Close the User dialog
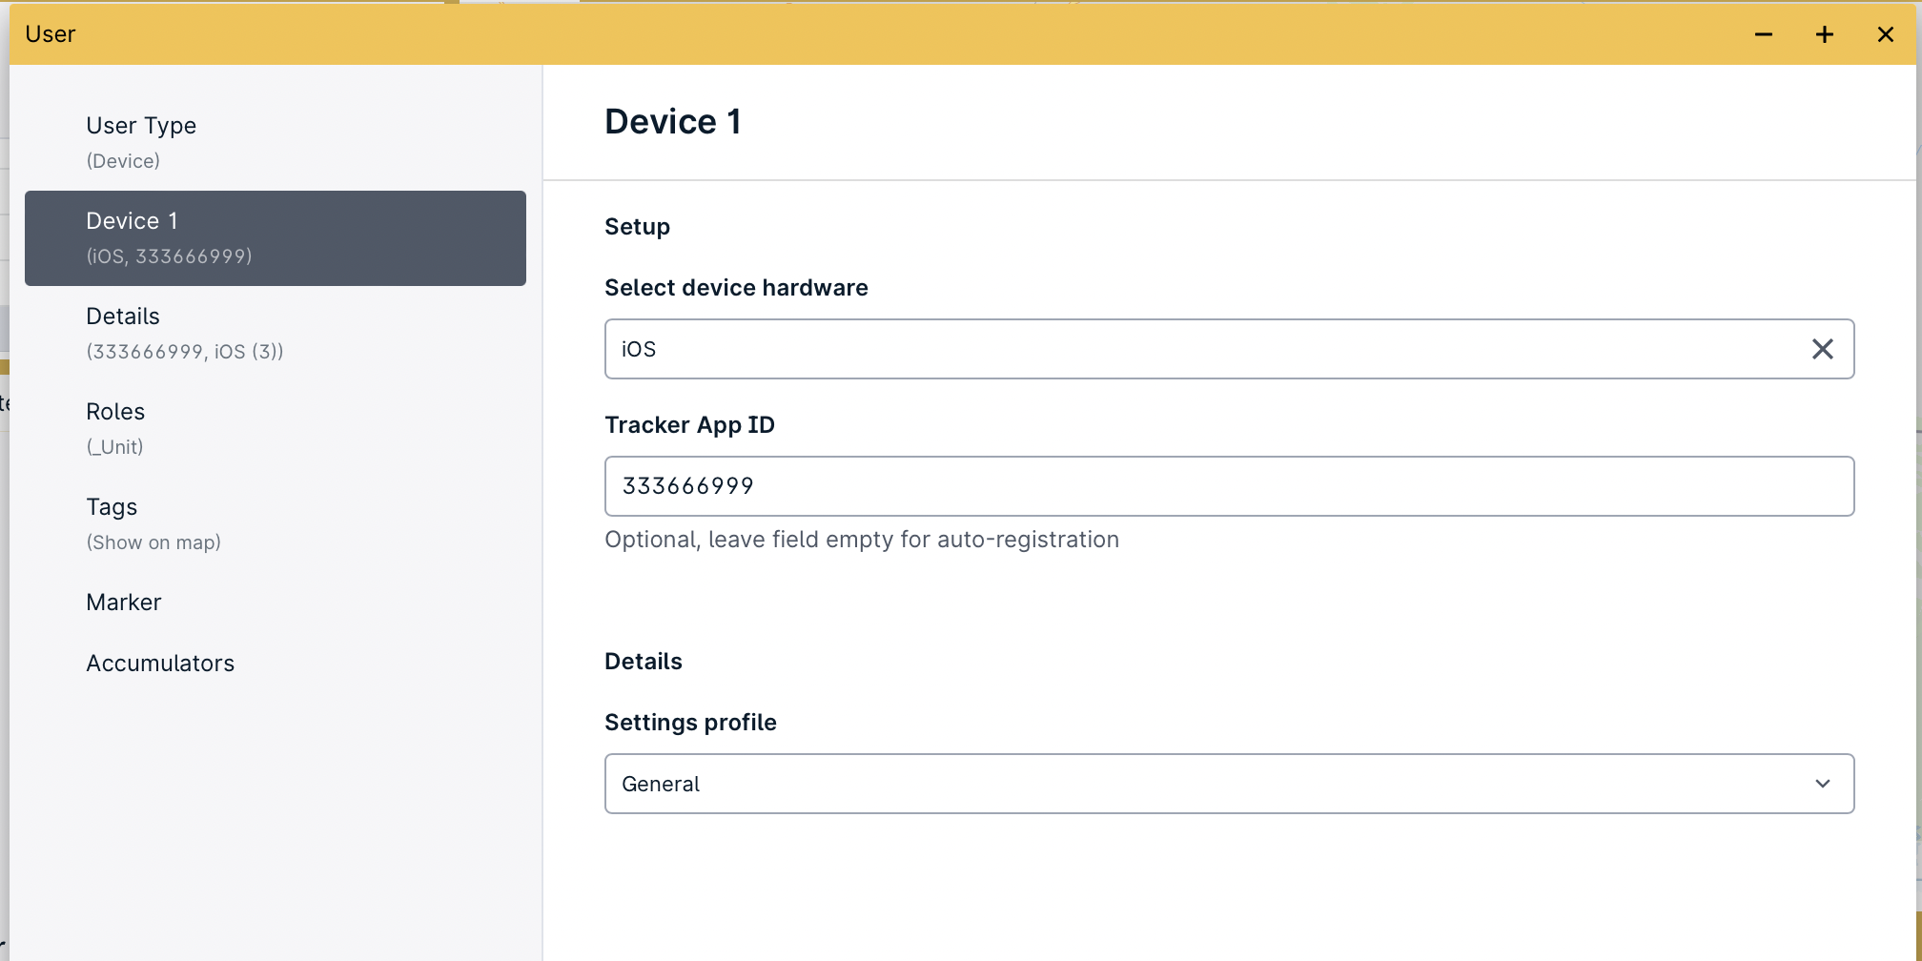The height and width of the screenshot is (961, 1922). coord(1885,33)
